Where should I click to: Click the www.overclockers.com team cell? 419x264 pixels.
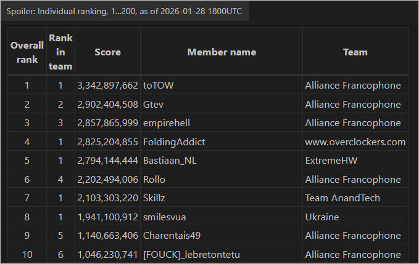[355, 142]
